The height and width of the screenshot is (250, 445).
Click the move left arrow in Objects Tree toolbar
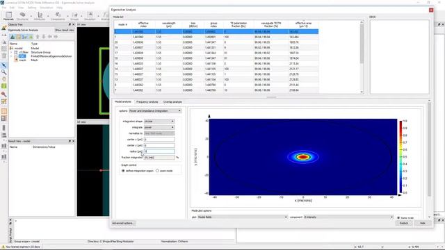tap(49, 37)
